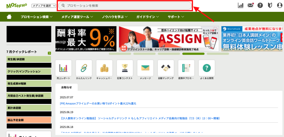The width and height of the screenshot is (284, 137).
Task: Click the プロモーションを検索 search field
Action: [125, 6]
